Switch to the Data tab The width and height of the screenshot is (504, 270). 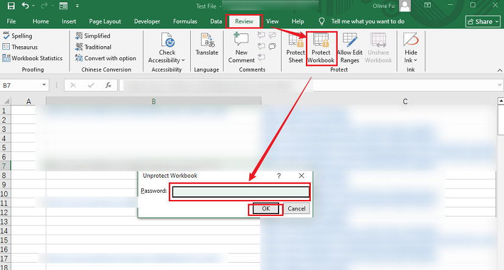point(216,21)
